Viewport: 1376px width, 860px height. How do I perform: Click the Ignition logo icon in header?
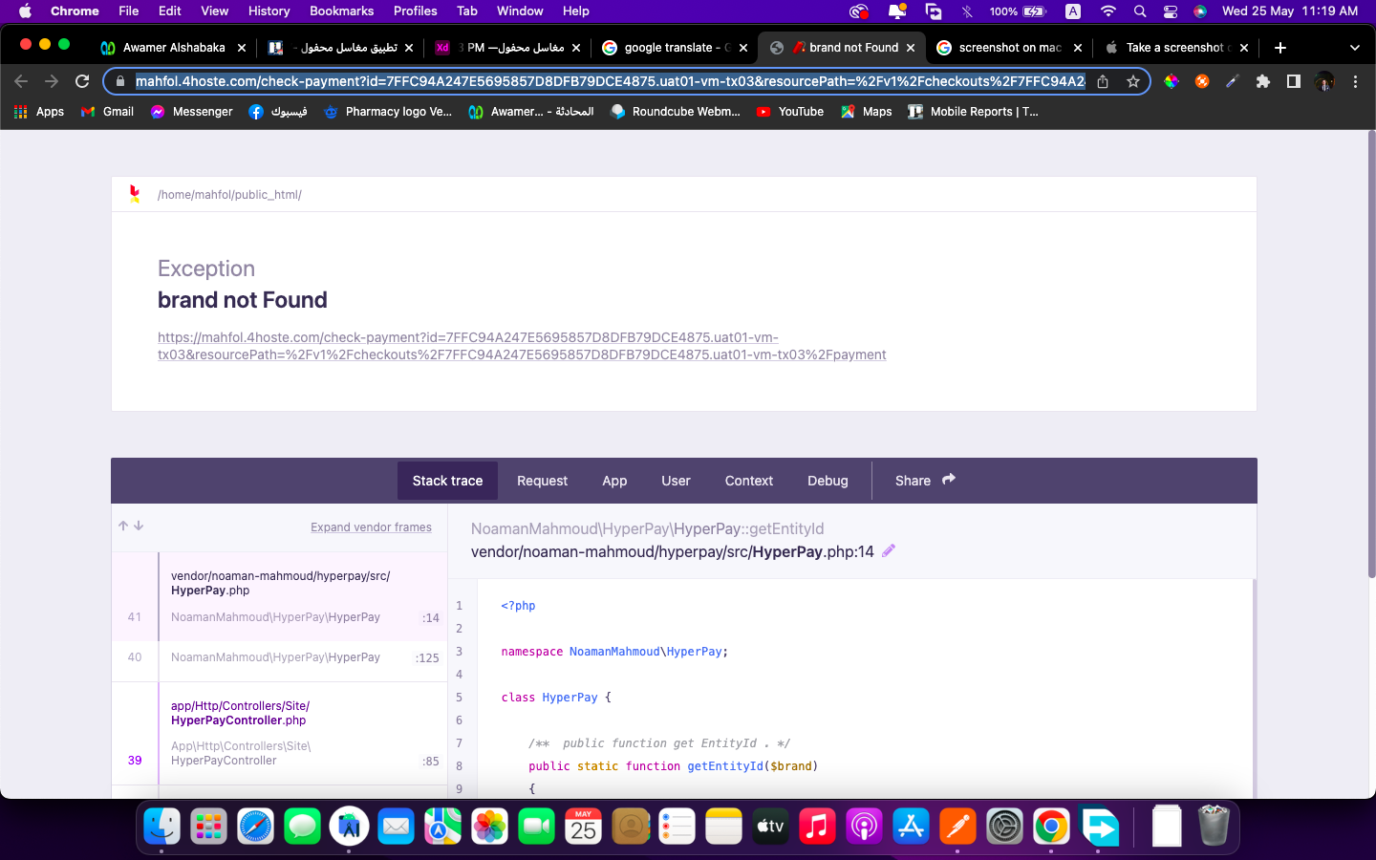coord(135,194)
